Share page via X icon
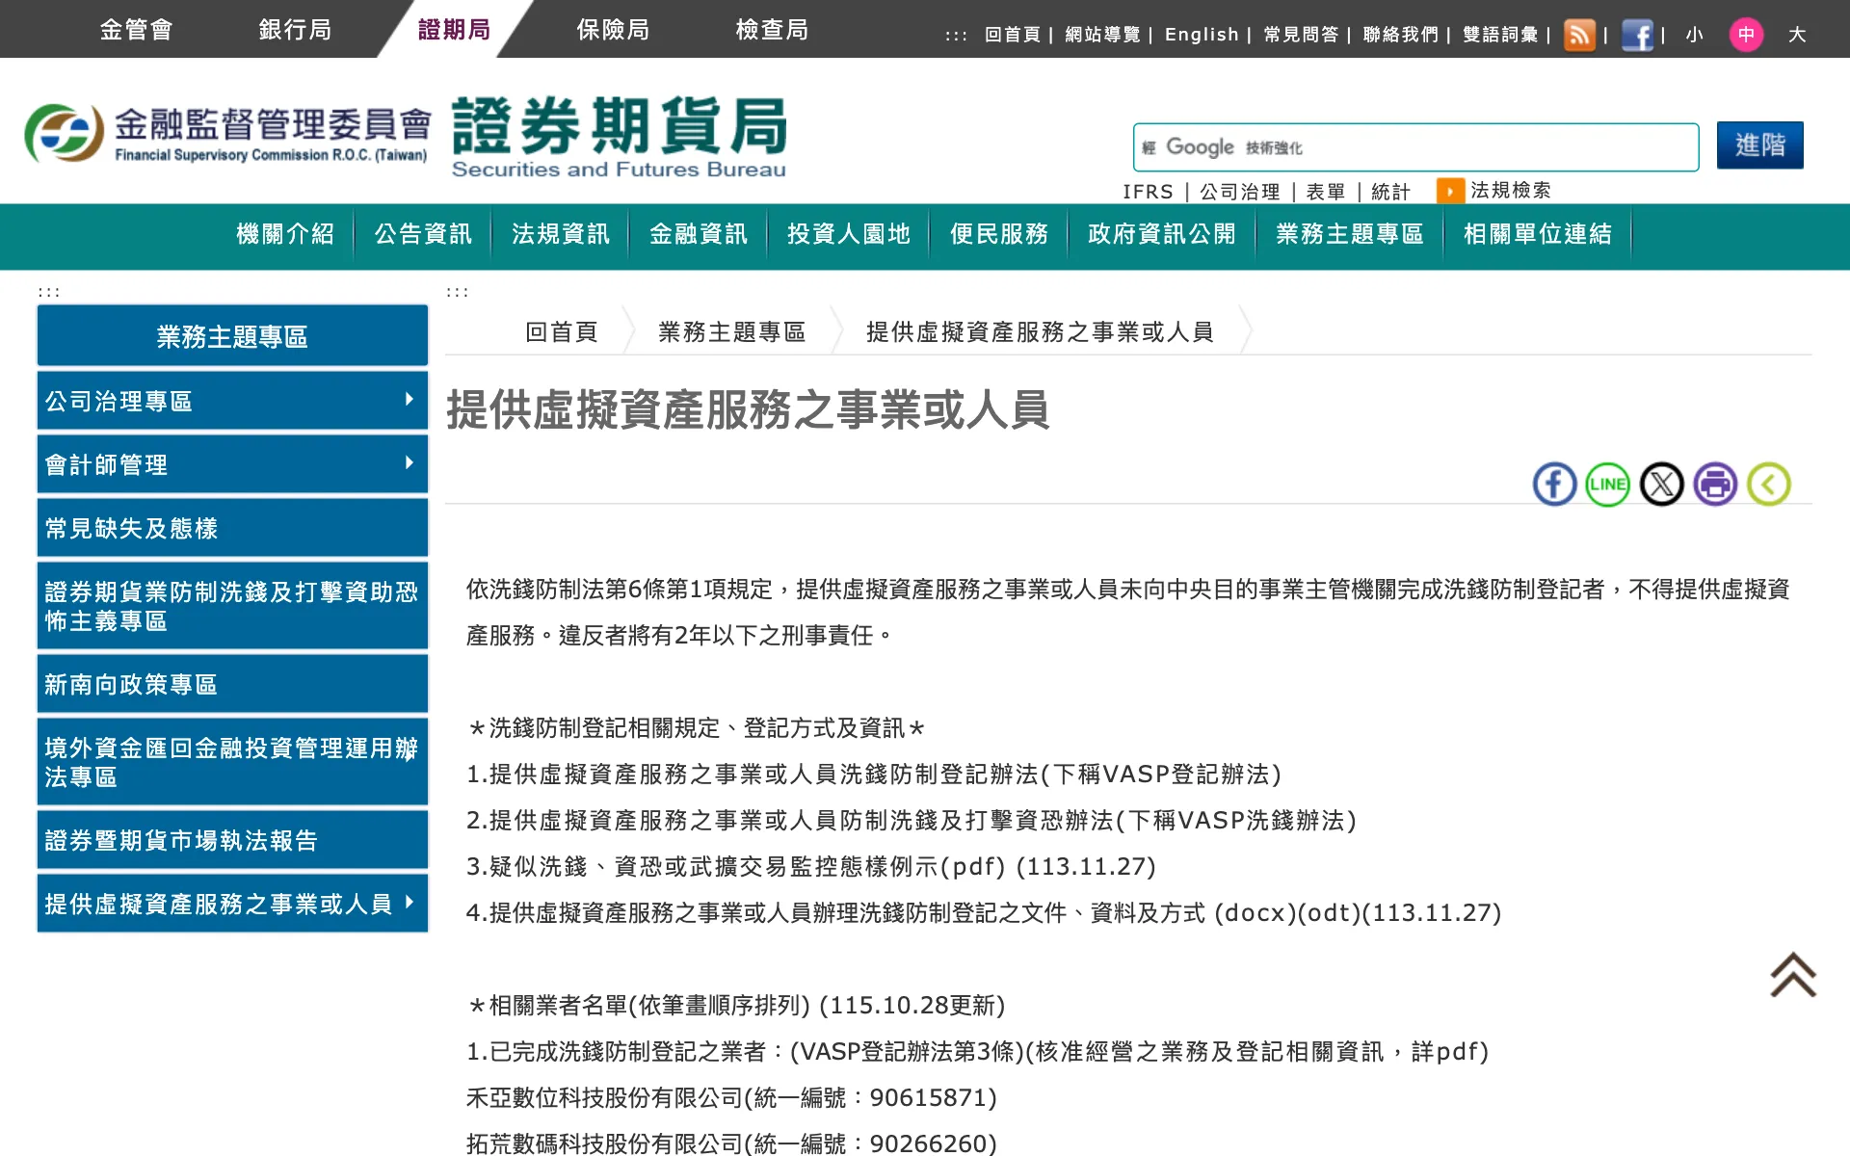Screen dimensions: 1850x1156 [1662, 484]
